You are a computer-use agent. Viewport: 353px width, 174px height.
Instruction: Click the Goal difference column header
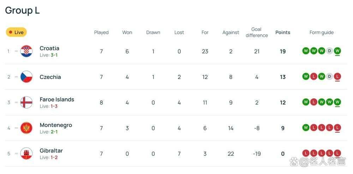[x=257, y=32]
